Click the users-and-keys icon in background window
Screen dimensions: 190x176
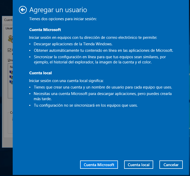(10, 38)
